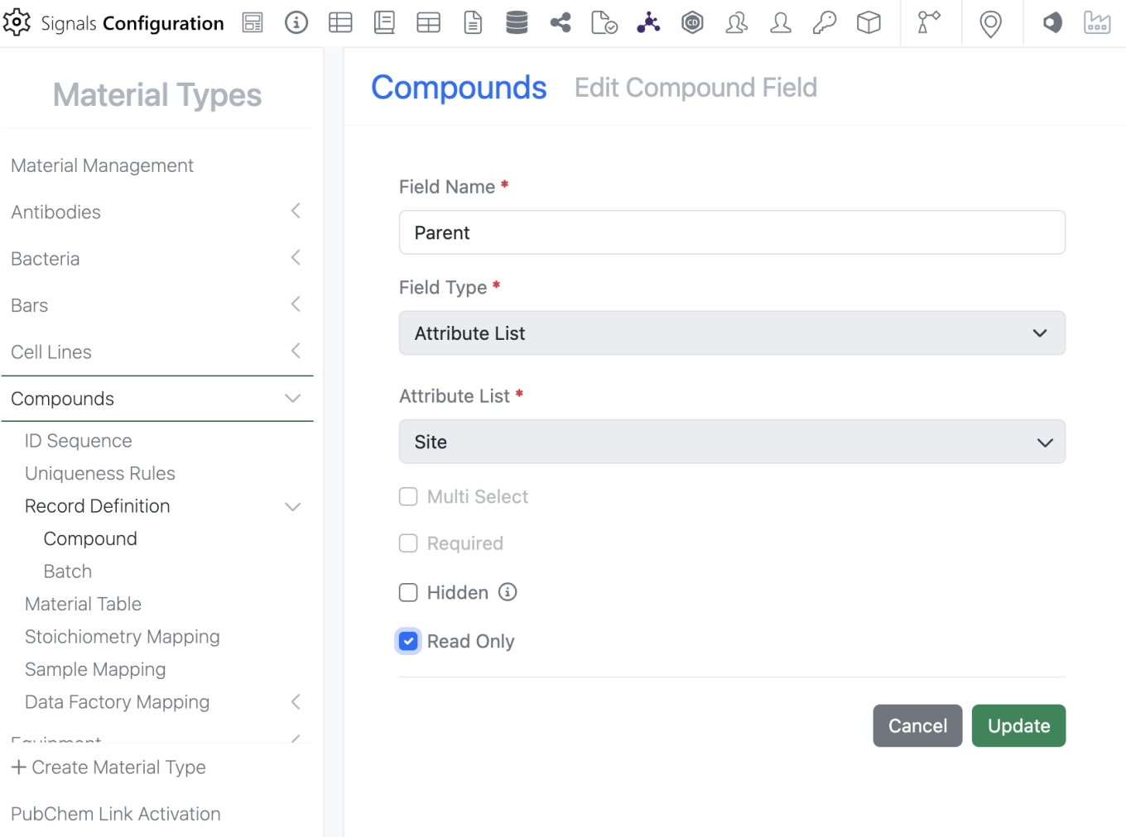
Task: Open the Field Type dropdown showing Attribute List
Action: [732, 333]
